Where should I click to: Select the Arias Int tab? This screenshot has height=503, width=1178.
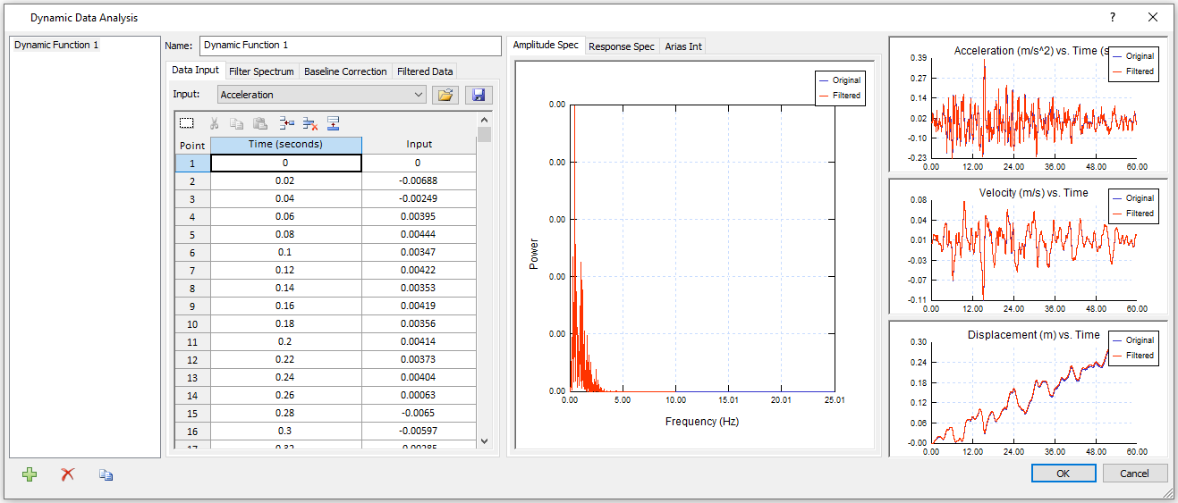tap(682, 46)
